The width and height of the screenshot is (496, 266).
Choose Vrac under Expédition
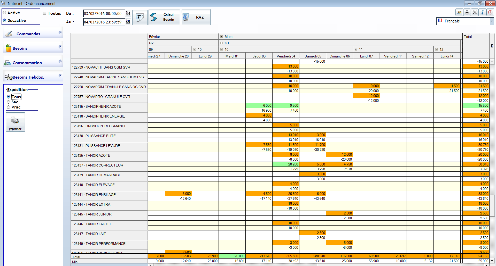9,107
